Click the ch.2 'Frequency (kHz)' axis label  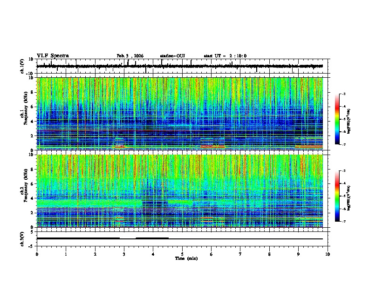point(26,185)
